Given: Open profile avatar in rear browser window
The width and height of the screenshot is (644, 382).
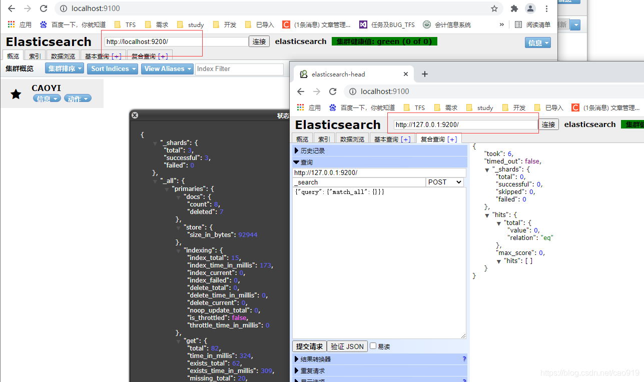Looking at the screenshot, I should [530, 8].
